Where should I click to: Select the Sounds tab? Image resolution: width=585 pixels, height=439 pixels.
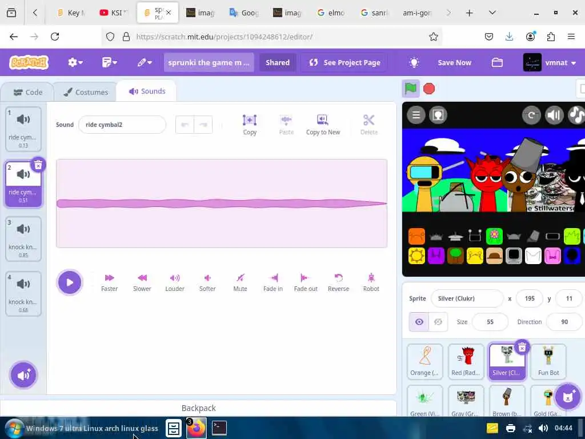[x=147, y=91]
